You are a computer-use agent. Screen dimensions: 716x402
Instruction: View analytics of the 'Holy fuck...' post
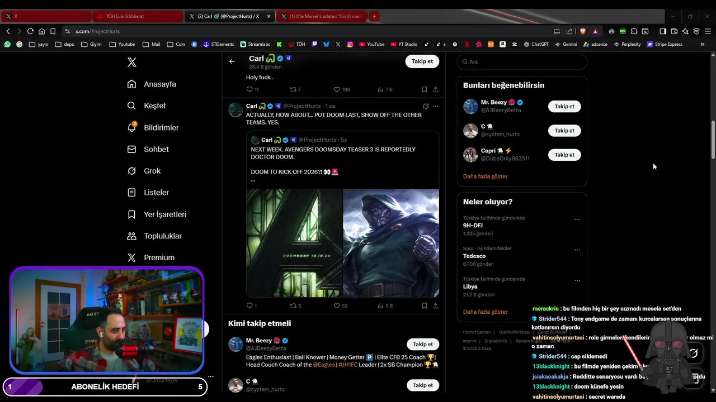385,89
